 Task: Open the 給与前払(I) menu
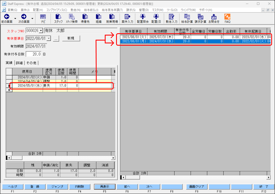click(x=91, y=10)
